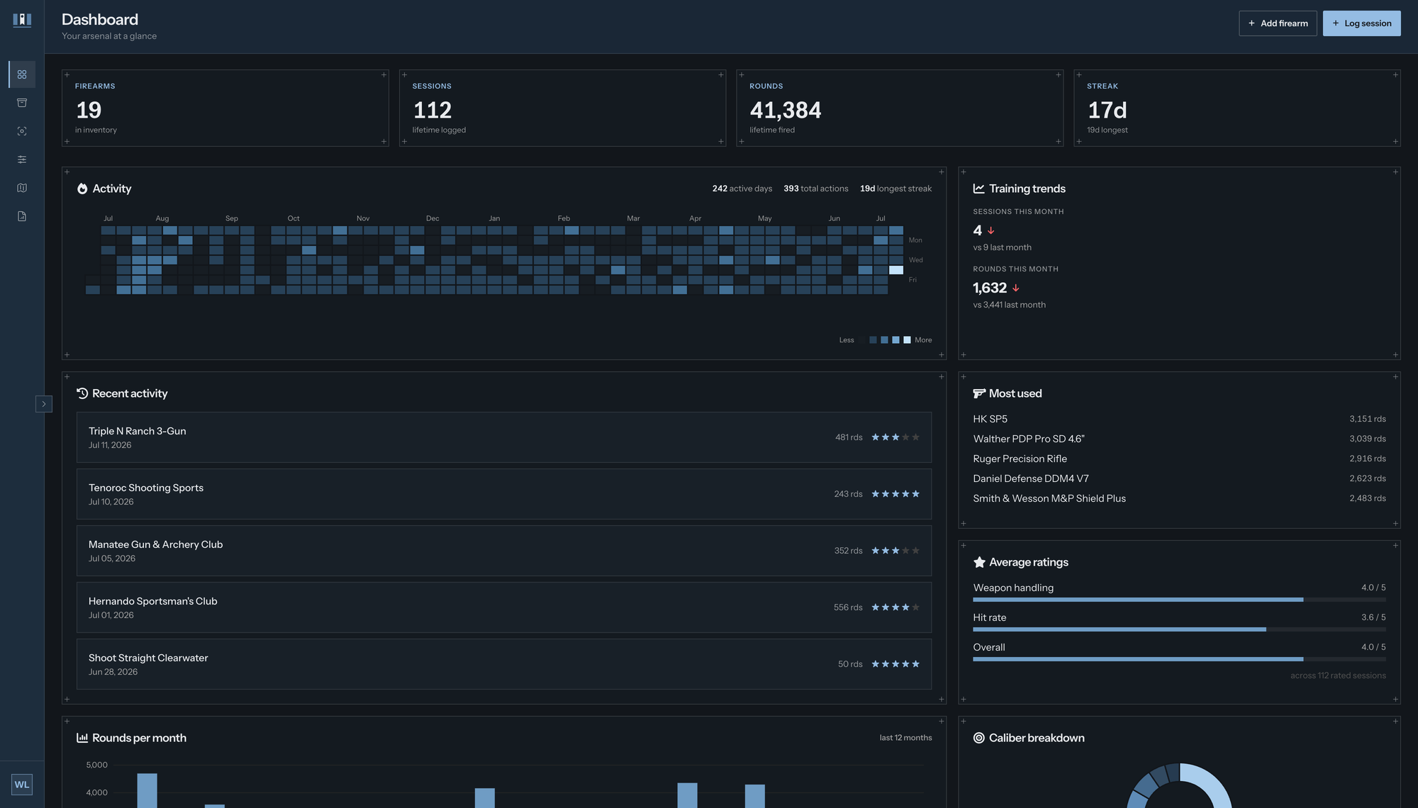Open the Hernando Sportsman's Club session
This screenshot has height=808, width=1418.
pyautogui.click(x=504, y=607)
